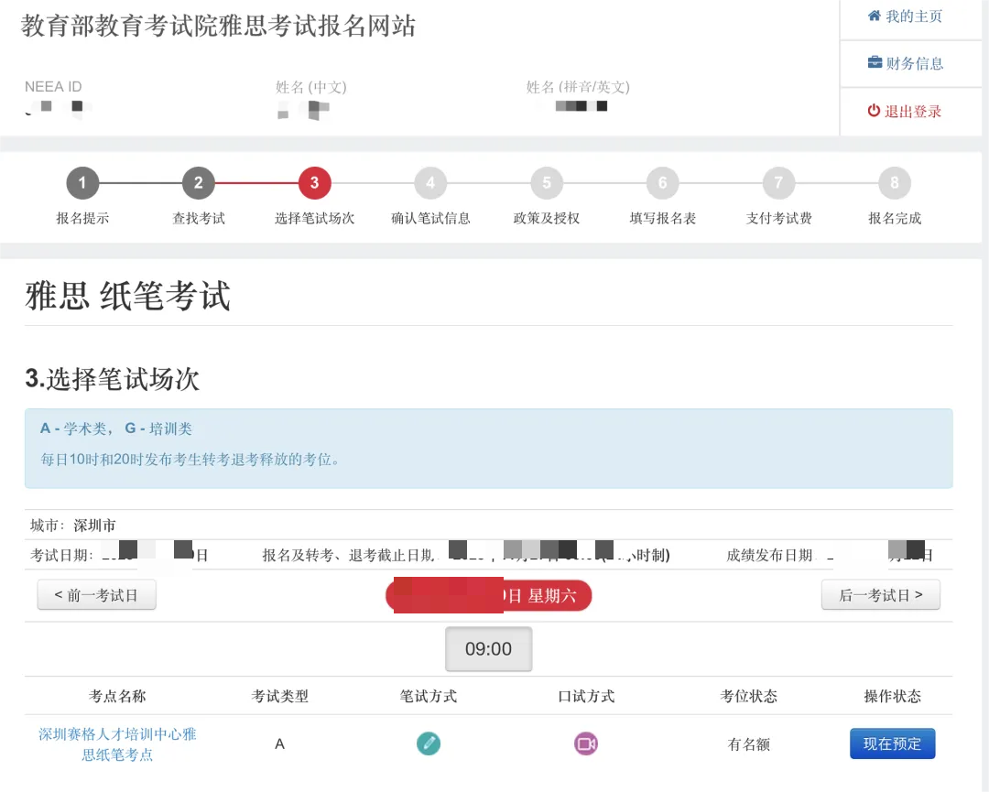989x792 pixels.
Task: Click the red step 3 circle 选择笔试场次
Action: 314,182
